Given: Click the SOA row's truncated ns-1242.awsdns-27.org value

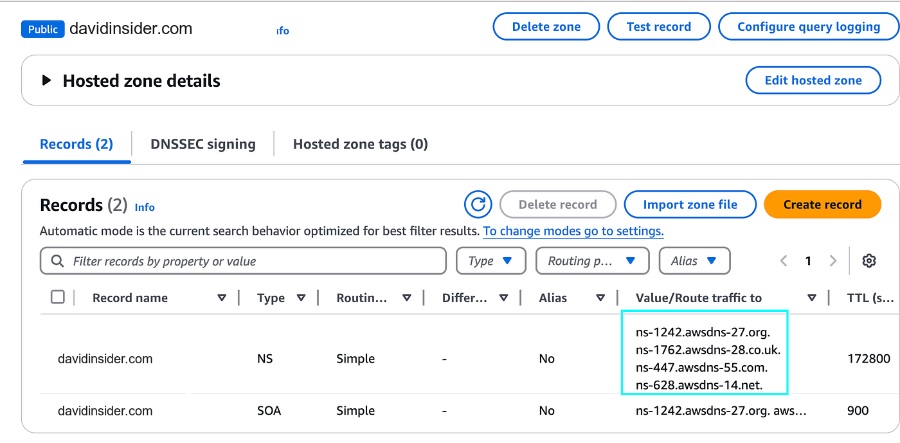Looking at the screenshot, I should 721,411.
